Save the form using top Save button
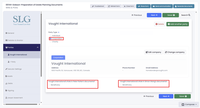200x108 pixels. [x=170, y=15]
